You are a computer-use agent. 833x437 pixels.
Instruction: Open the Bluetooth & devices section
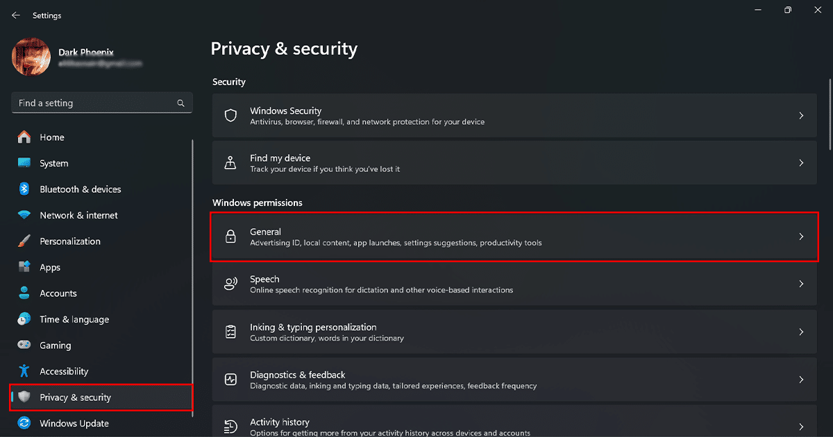click(x=80, y=189)
